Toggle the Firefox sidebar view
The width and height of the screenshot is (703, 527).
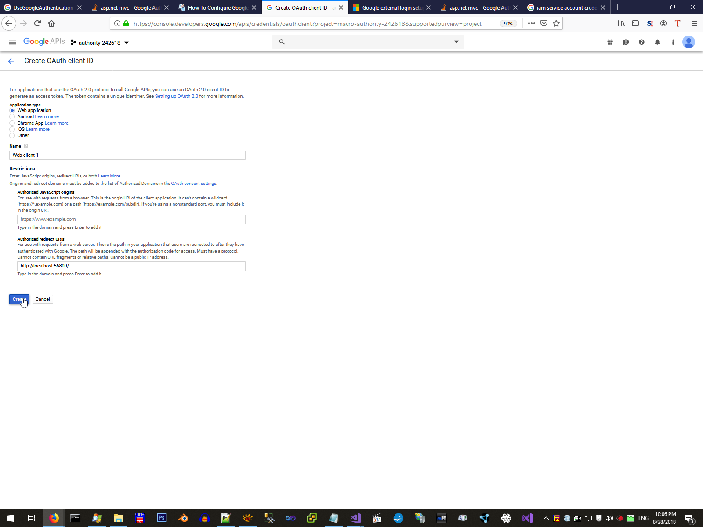pos(635,23)
